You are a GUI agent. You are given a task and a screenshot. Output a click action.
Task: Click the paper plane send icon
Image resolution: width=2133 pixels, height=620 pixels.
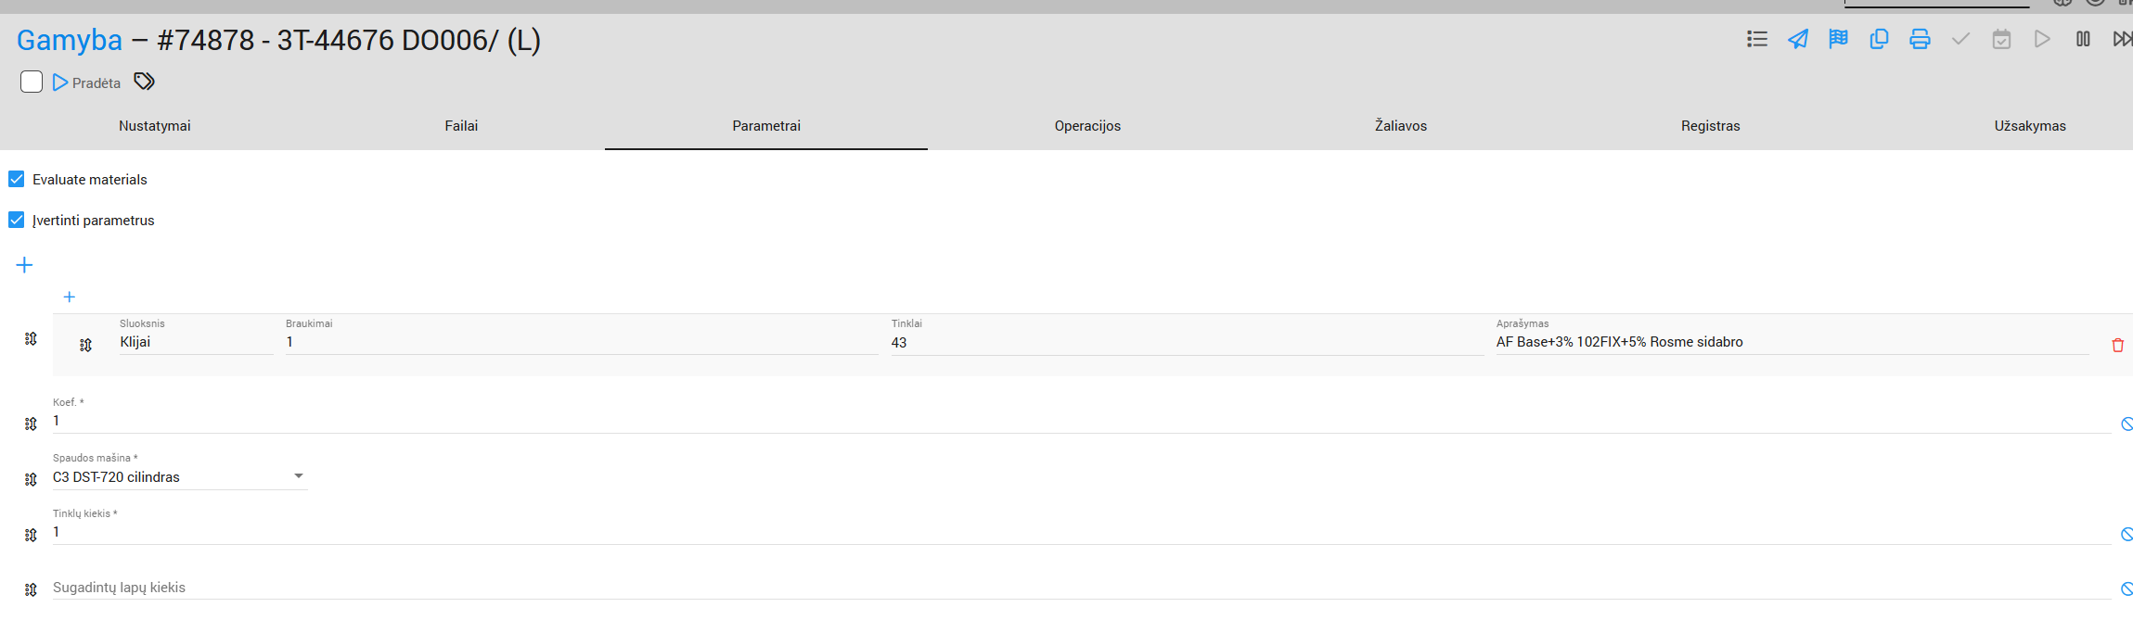click(x=1798, y=39)
